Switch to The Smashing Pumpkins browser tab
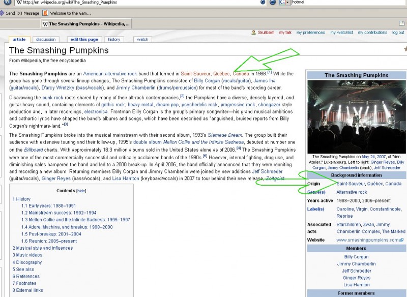 [86, 24]
